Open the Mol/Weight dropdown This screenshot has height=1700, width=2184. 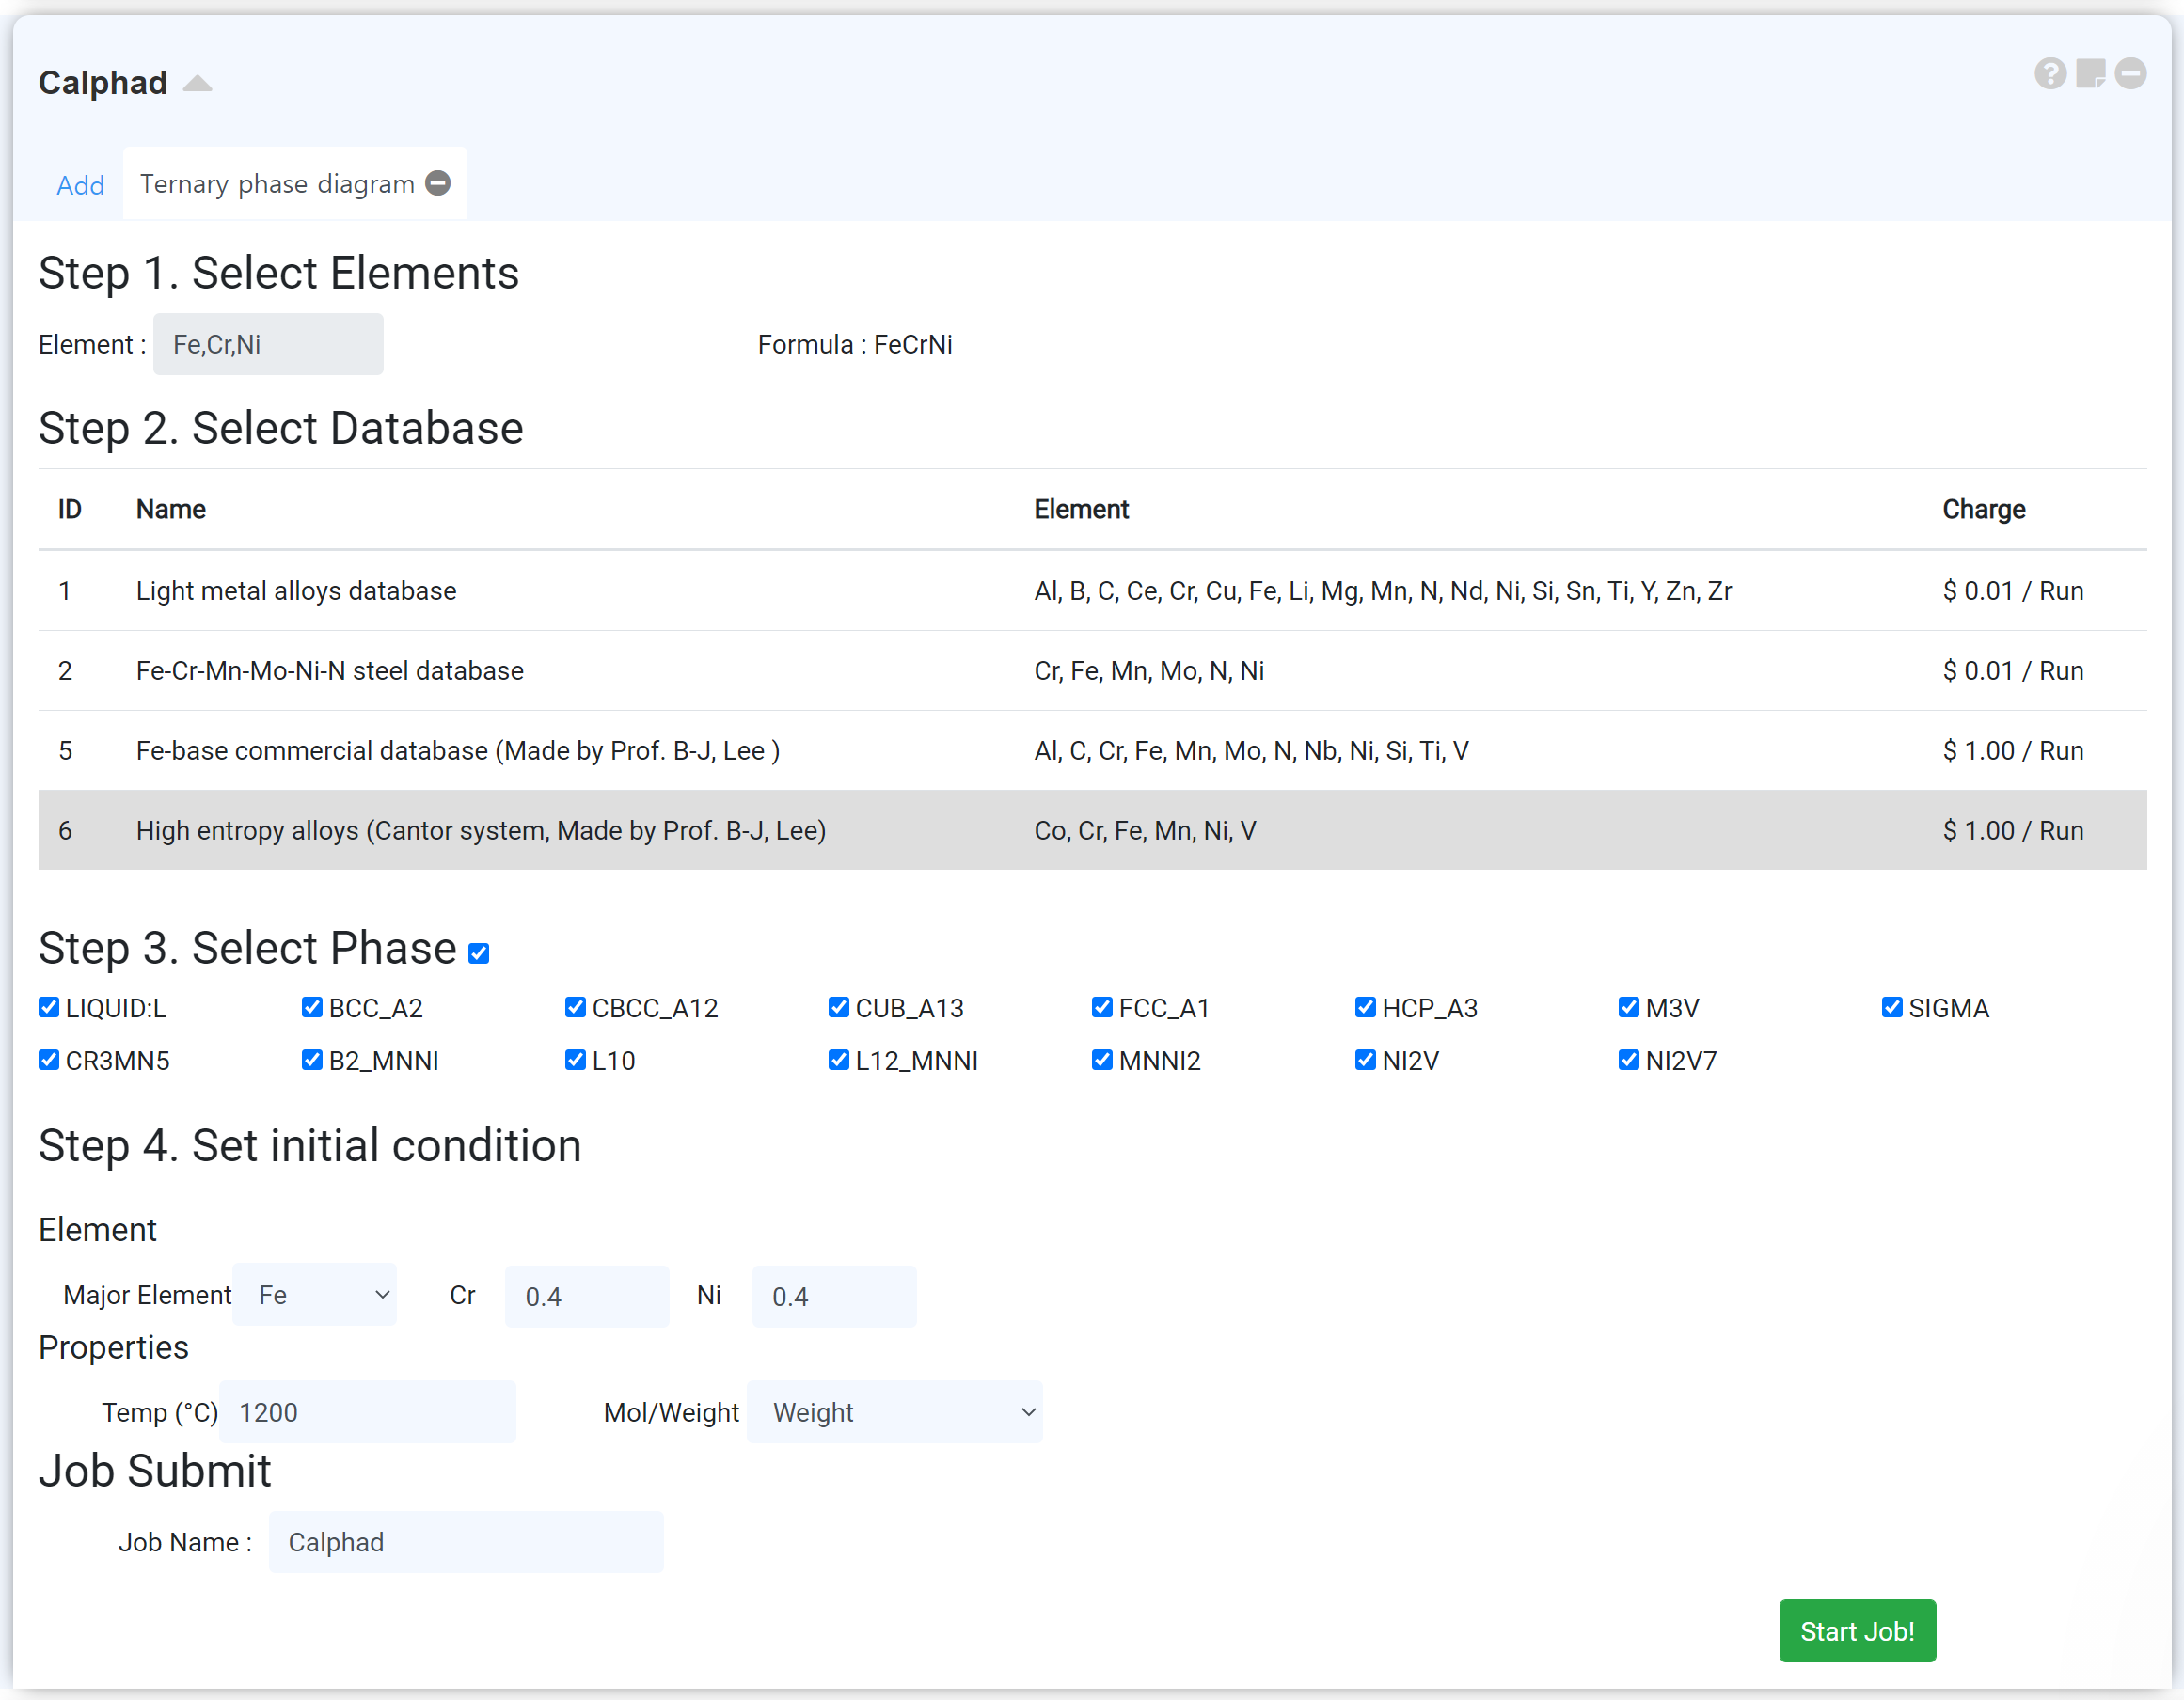tap(894, 1412)
